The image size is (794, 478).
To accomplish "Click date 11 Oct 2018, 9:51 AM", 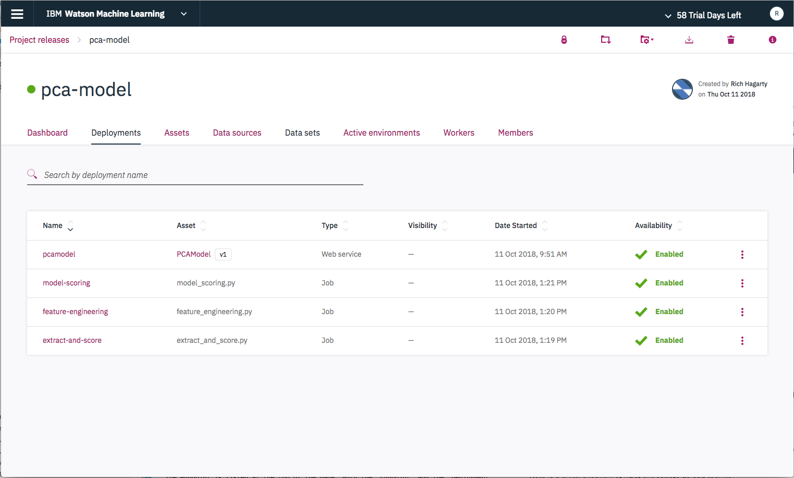I will coord(531,254).
